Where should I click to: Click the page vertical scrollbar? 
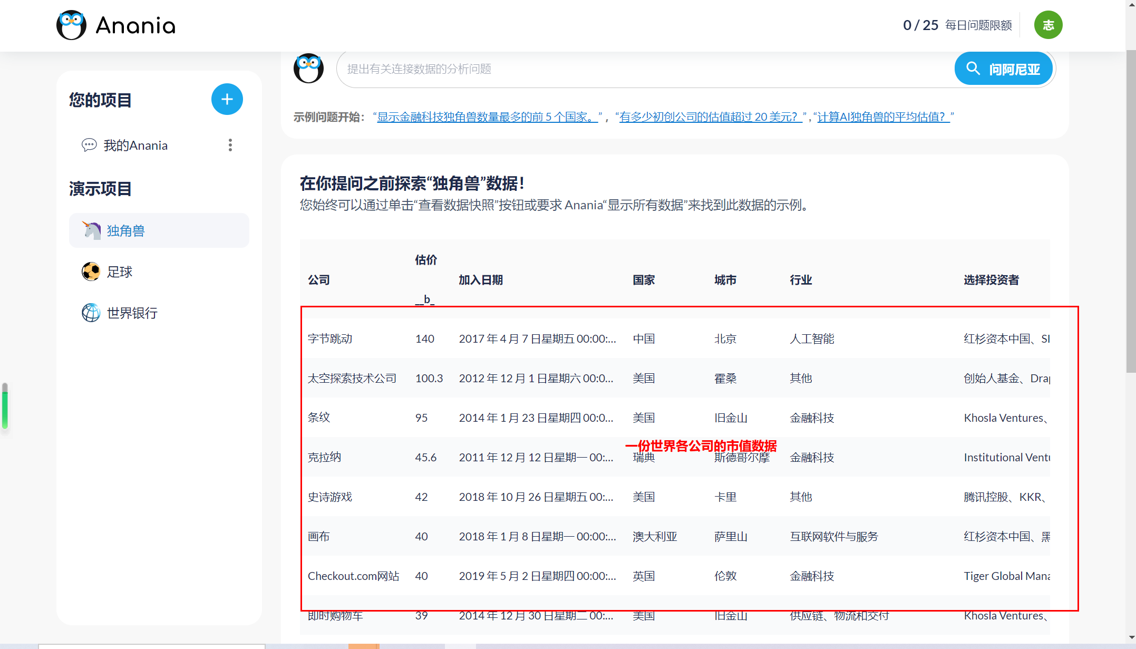tap(1131, 211)
